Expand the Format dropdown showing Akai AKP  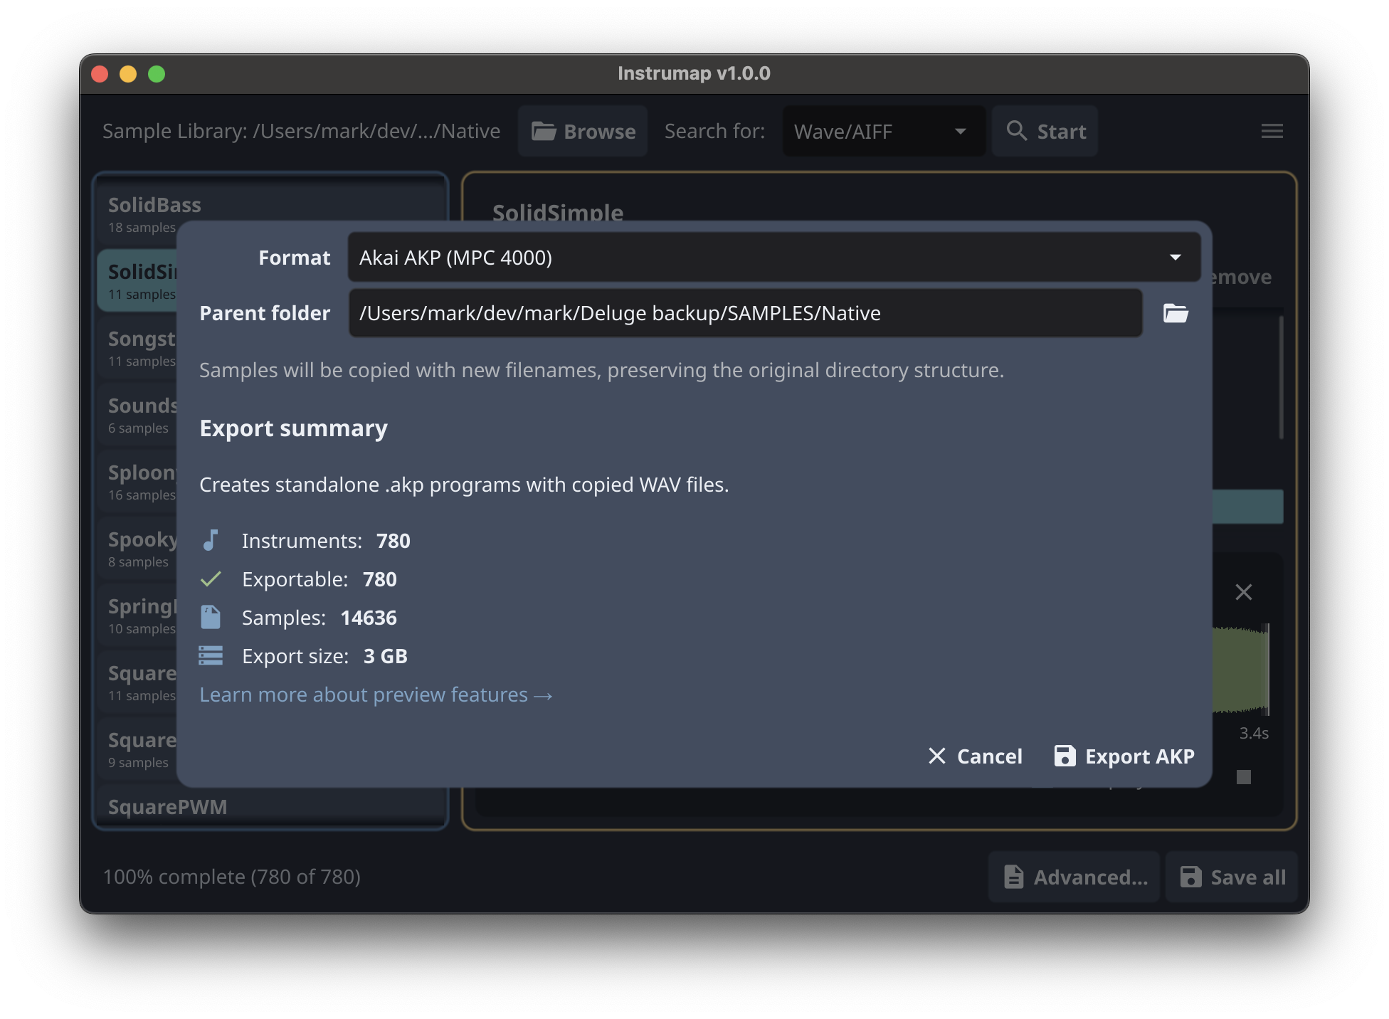click(x=773, y=258)
